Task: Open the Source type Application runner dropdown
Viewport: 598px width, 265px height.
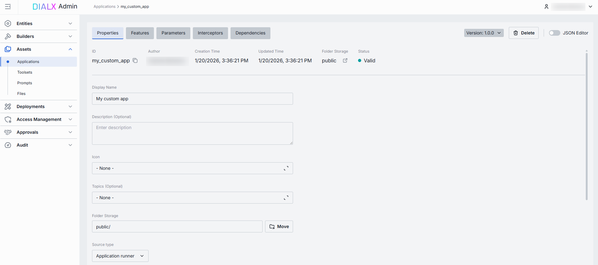Action: [120, 256]
